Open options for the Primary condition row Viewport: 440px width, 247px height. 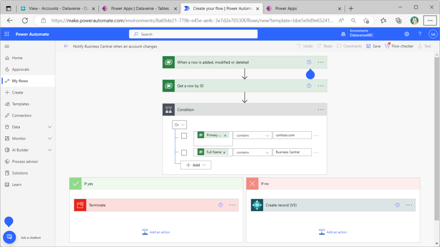click(316, 136)
